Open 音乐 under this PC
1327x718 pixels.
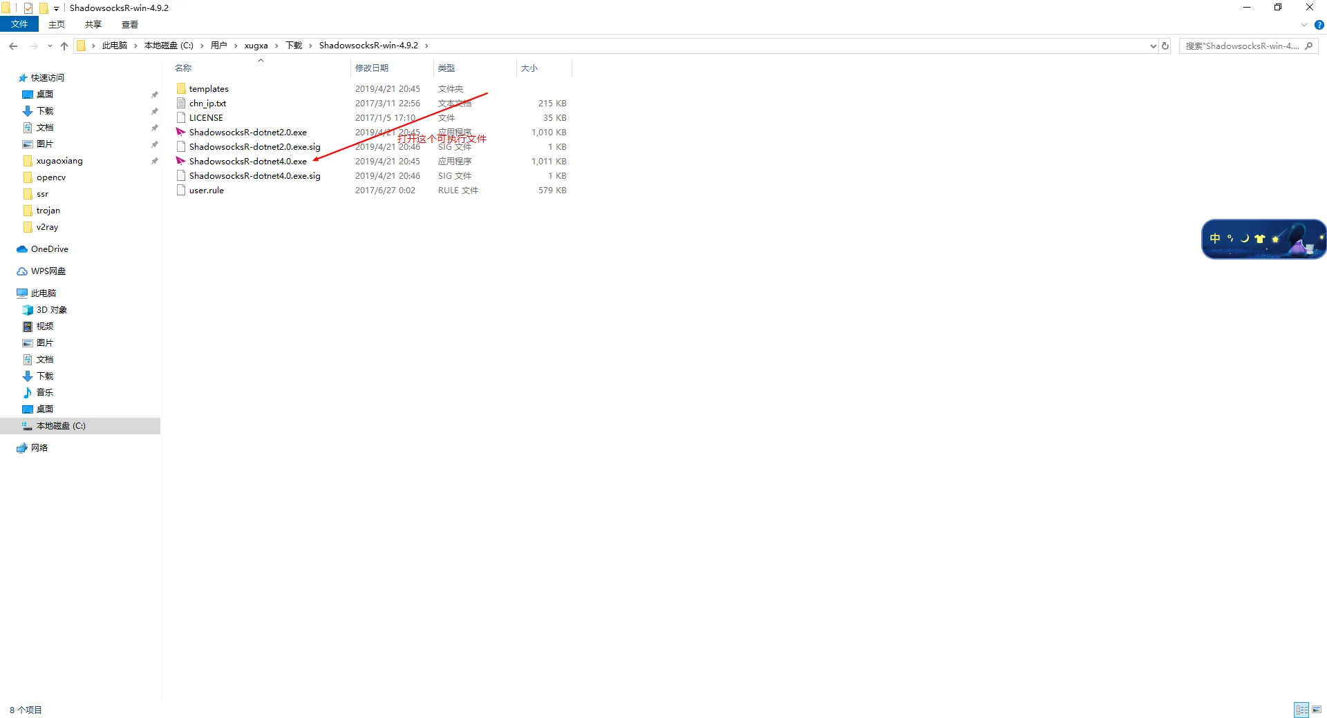coord(45,393)
